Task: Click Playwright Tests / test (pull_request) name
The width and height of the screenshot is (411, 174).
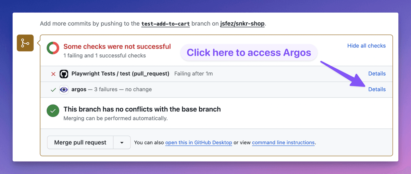Action: pyautogui.click(x=120, y=73)
